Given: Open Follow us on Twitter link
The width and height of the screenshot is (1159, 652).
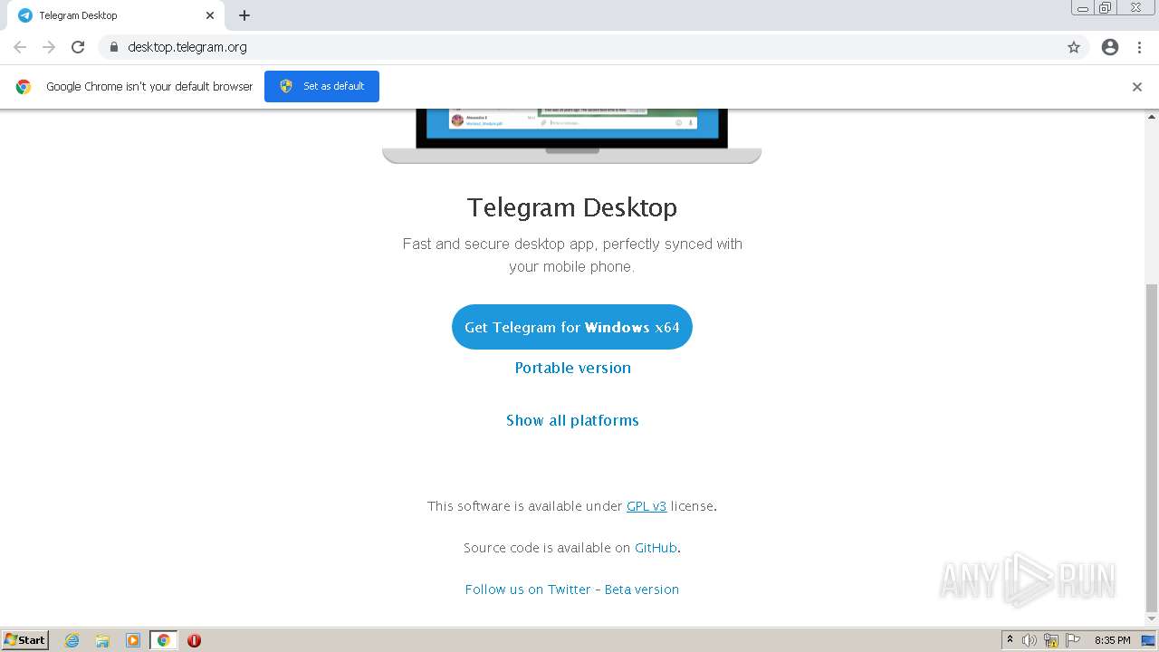Looking at the screenshot, I should [x=528, y=590].
